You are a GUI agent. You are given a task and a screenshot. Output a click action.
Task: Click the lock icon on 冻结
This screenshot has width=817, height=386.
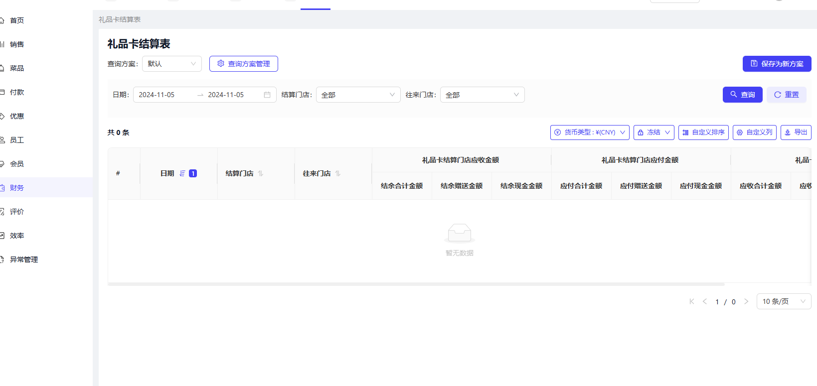(x=641, y=132)
